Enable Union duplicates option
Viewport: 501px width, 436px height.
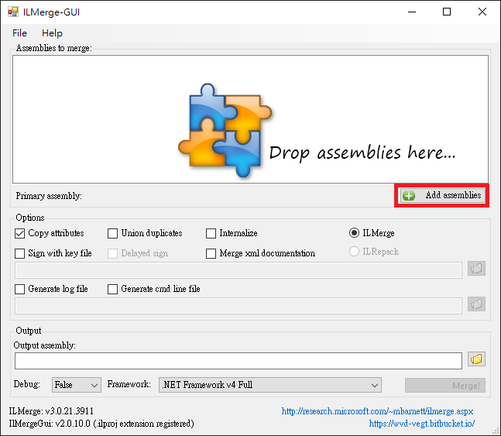tap(112, 233)
